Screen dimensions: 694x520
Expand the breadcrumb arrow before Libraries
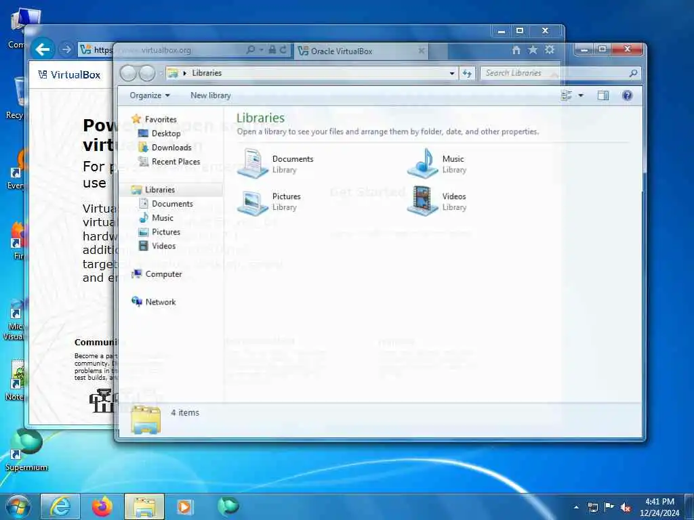point(184,73)
